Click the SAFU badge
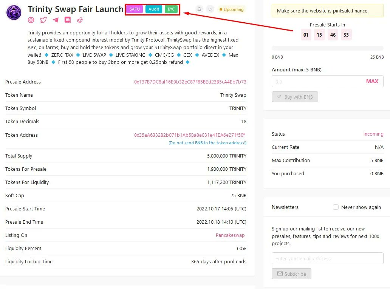390x289 pixels. [134, 9]
